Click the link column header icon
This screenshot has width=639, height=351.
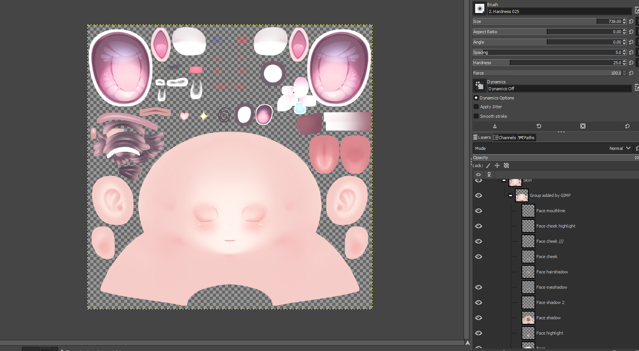[489, 174]
